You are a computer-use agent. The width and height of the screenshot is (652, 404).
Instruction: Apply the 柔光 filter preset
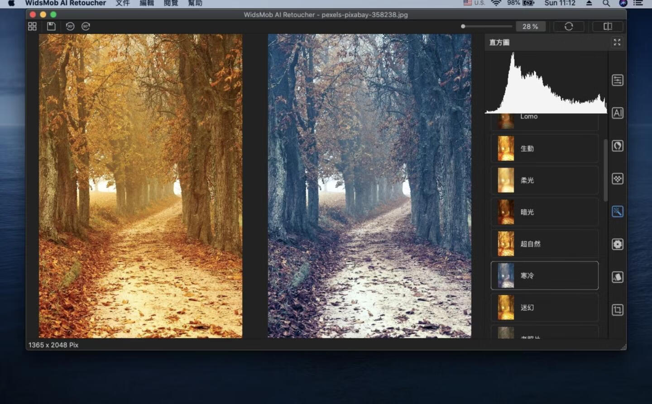pyautogui.click(x=545, y=180)
